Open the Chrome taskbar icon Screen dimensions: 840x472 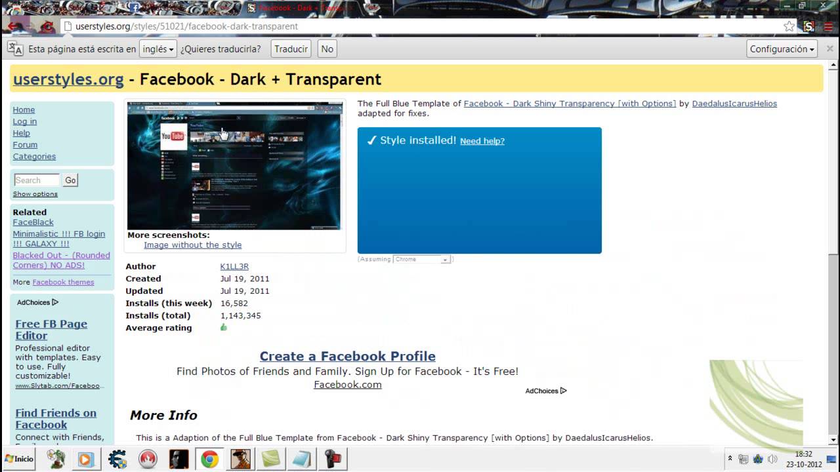209,460
